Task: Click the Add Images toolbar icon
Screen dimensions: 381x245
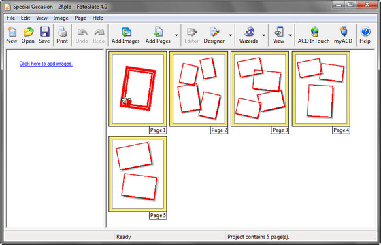Action: click(126, 32)
